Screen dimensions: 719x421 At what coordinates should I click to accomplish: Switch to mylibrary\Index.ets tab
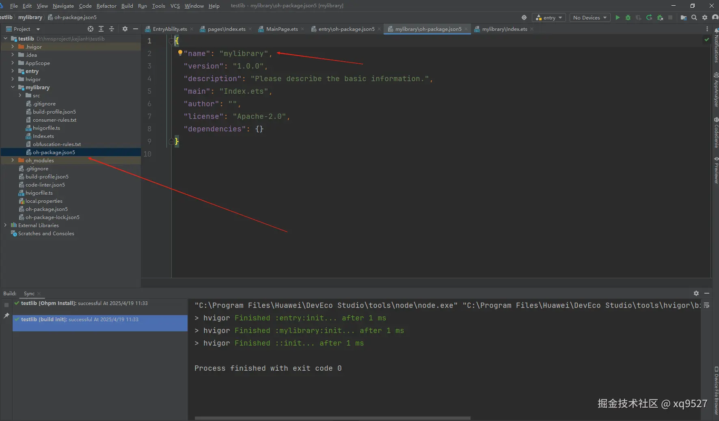pyautogui.click(x=504, y=29)
